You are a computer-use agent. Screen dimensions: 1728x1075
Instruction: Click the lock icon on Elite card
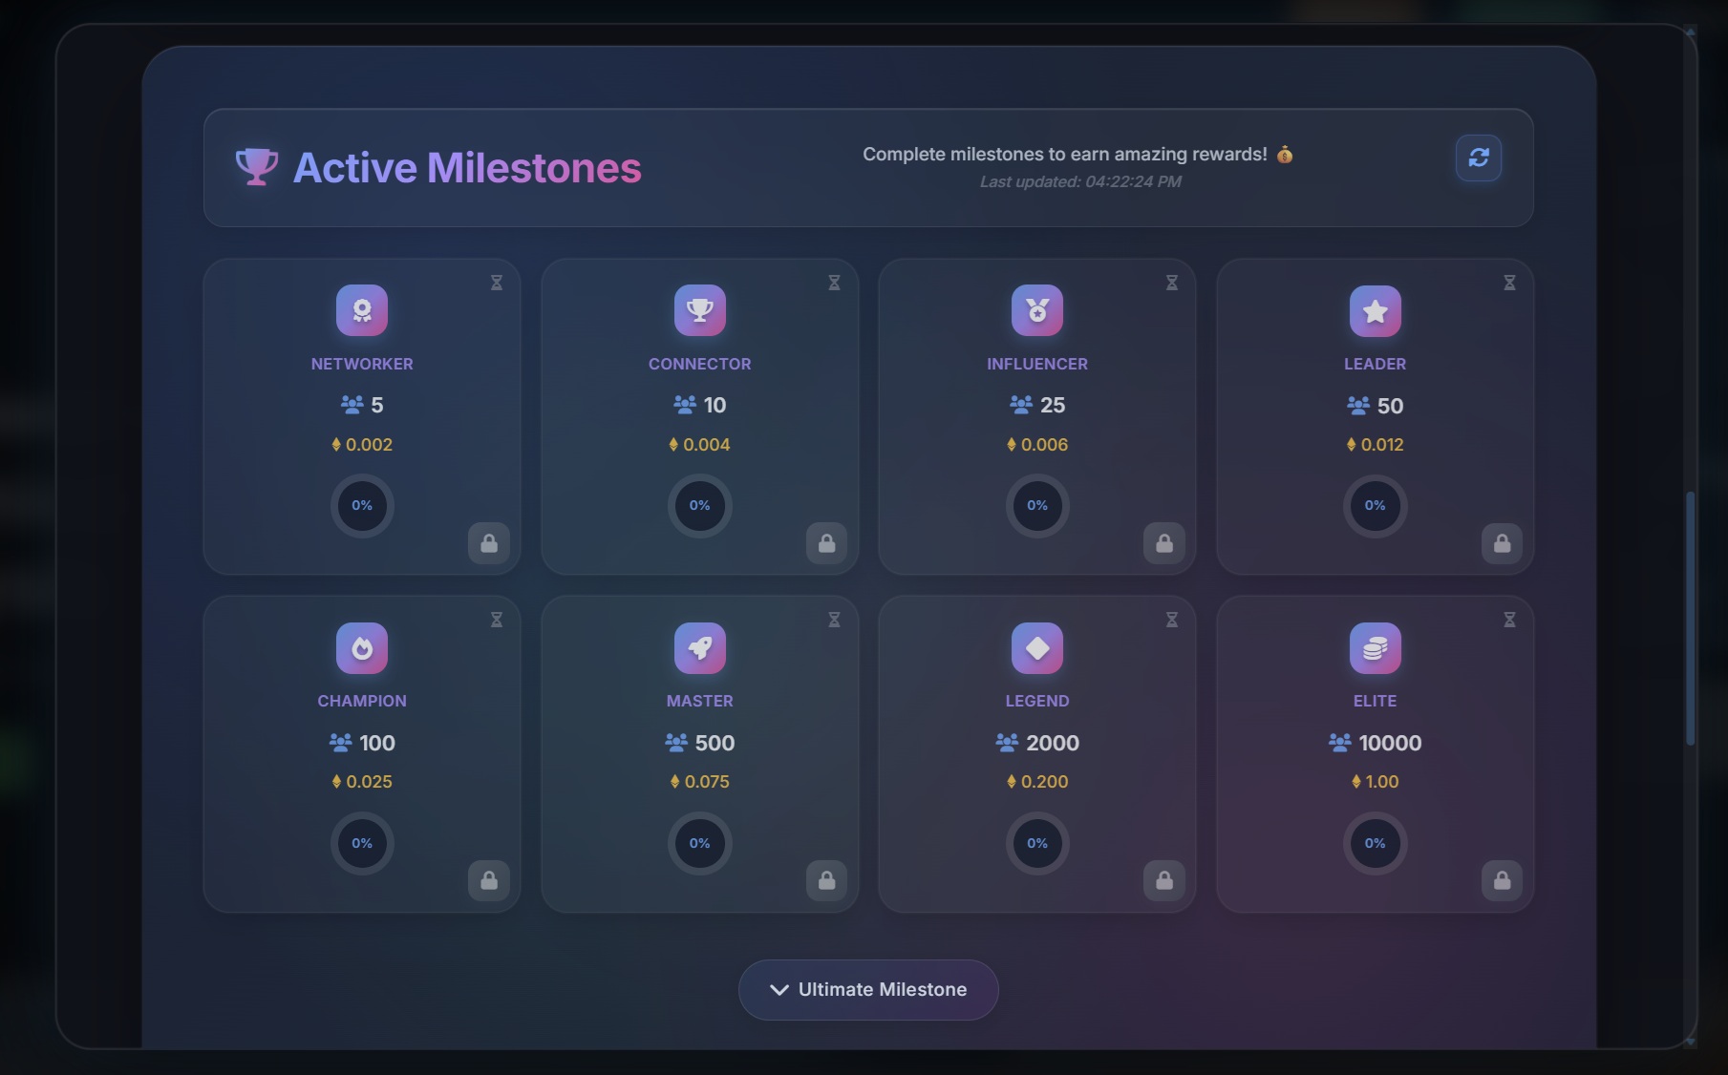(1503, 880)
